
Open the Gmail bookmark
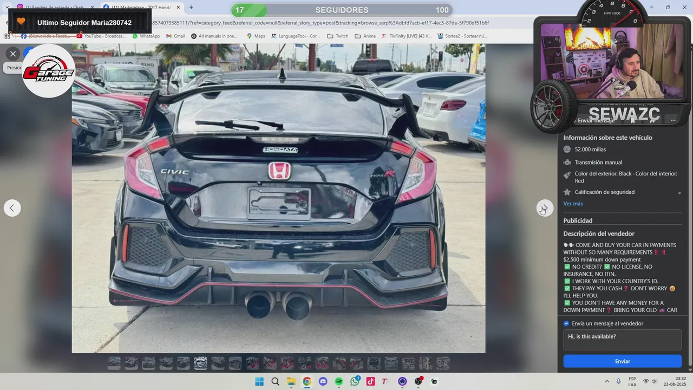(x=175, y=36)
